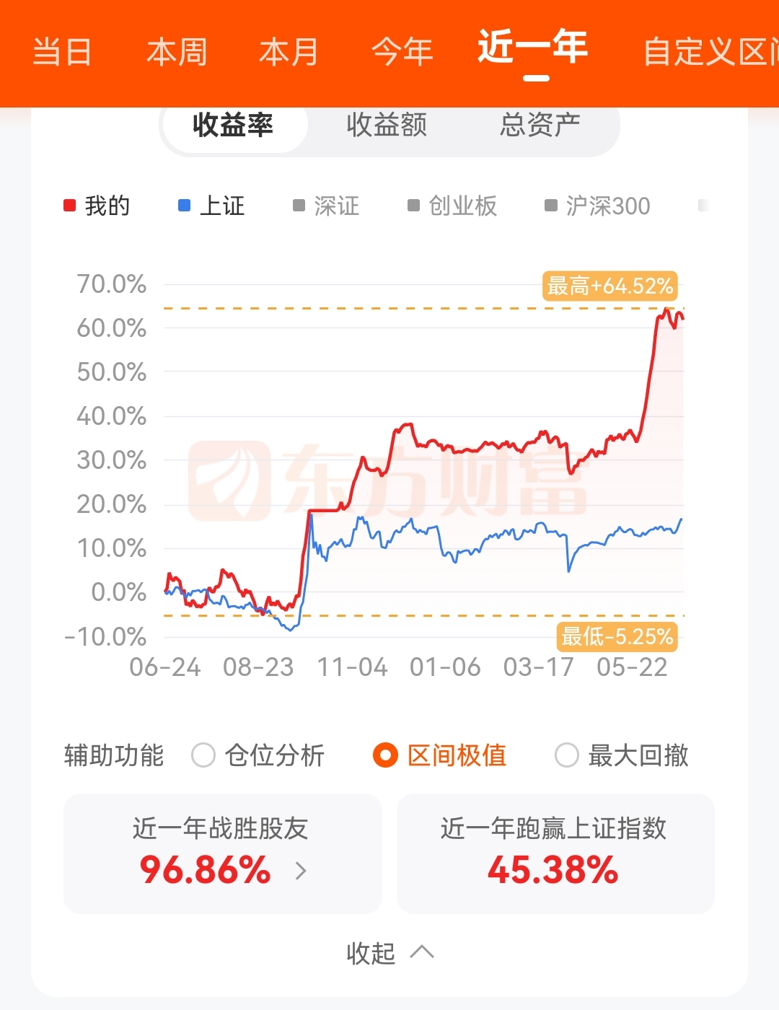Screen dimensions: 779x1010
Task: Select the 收益率 segment
Action: point(233,125)
